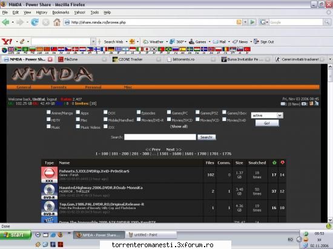Screen dimensions: 333x249
Task: Expand Yahoo search box dropdown
Action: [x=93, y=42]
